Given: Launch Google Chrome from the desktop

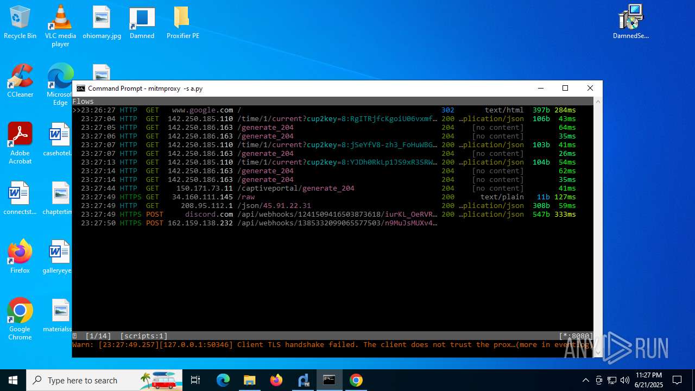Looking at the screenshot, I should pos(20,319).
